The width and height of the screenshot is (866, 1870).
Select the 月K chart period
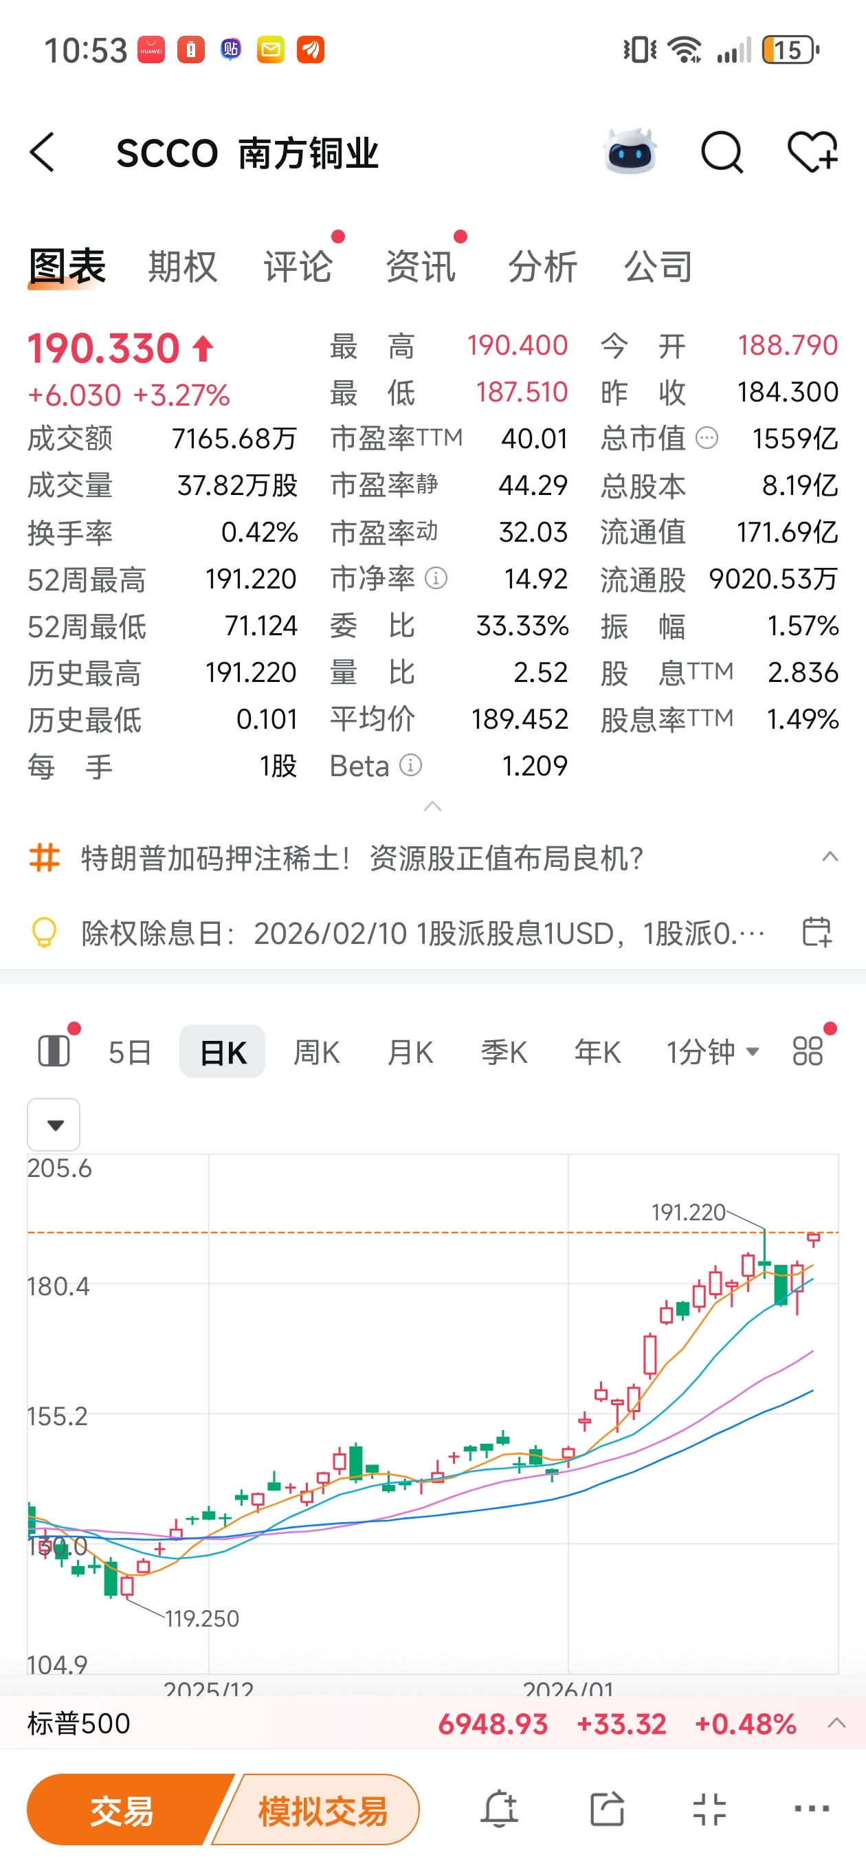click(x=410, y=1052)
